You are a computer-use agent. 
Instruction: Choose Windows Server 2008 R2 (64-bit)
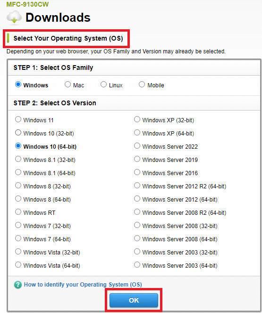tap(137, 212)
